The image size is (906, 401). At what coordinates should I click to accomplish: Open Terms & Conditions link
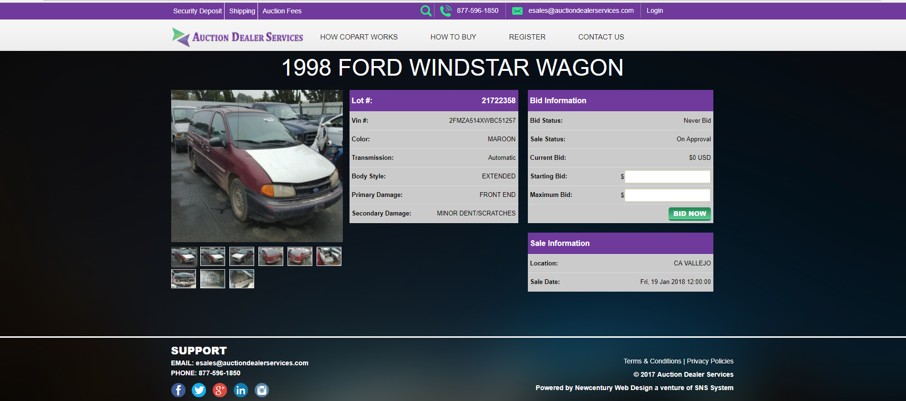[x=652, y=361]
